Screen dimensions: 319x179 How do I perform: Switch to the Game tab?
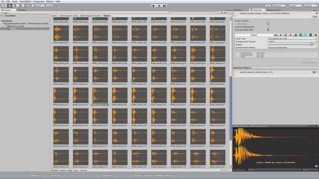(x=22, y=10)
